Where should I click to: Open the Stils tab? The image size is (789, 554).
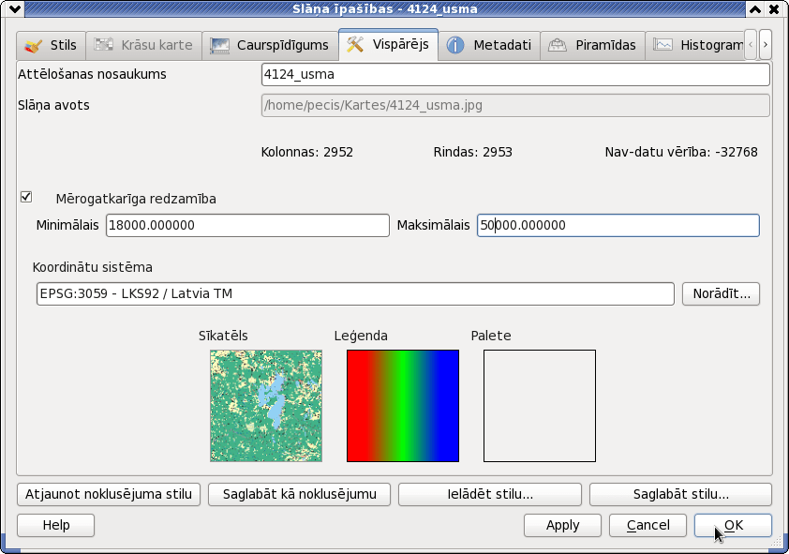pos(51,45)
